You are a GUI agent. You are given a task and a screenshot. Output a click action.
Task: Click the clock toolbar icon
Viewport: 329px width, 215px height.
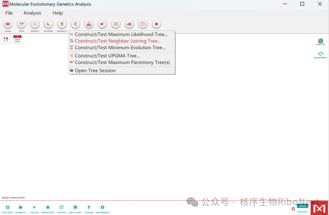pos(143,24)
